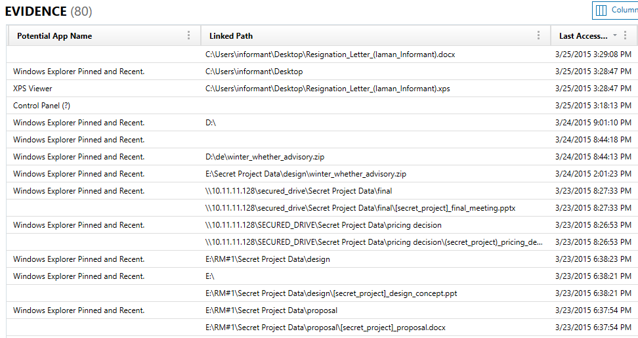Click the EVIDENCE (80) heading
Screen dimensions: 638x338
tap(49, 11)
